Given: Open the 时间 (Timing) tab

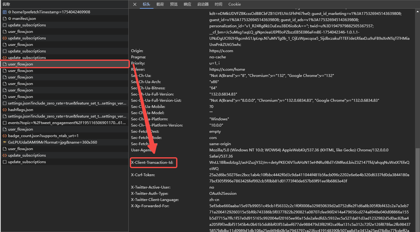Looking at the screenshot, I should tap(218, 4).
